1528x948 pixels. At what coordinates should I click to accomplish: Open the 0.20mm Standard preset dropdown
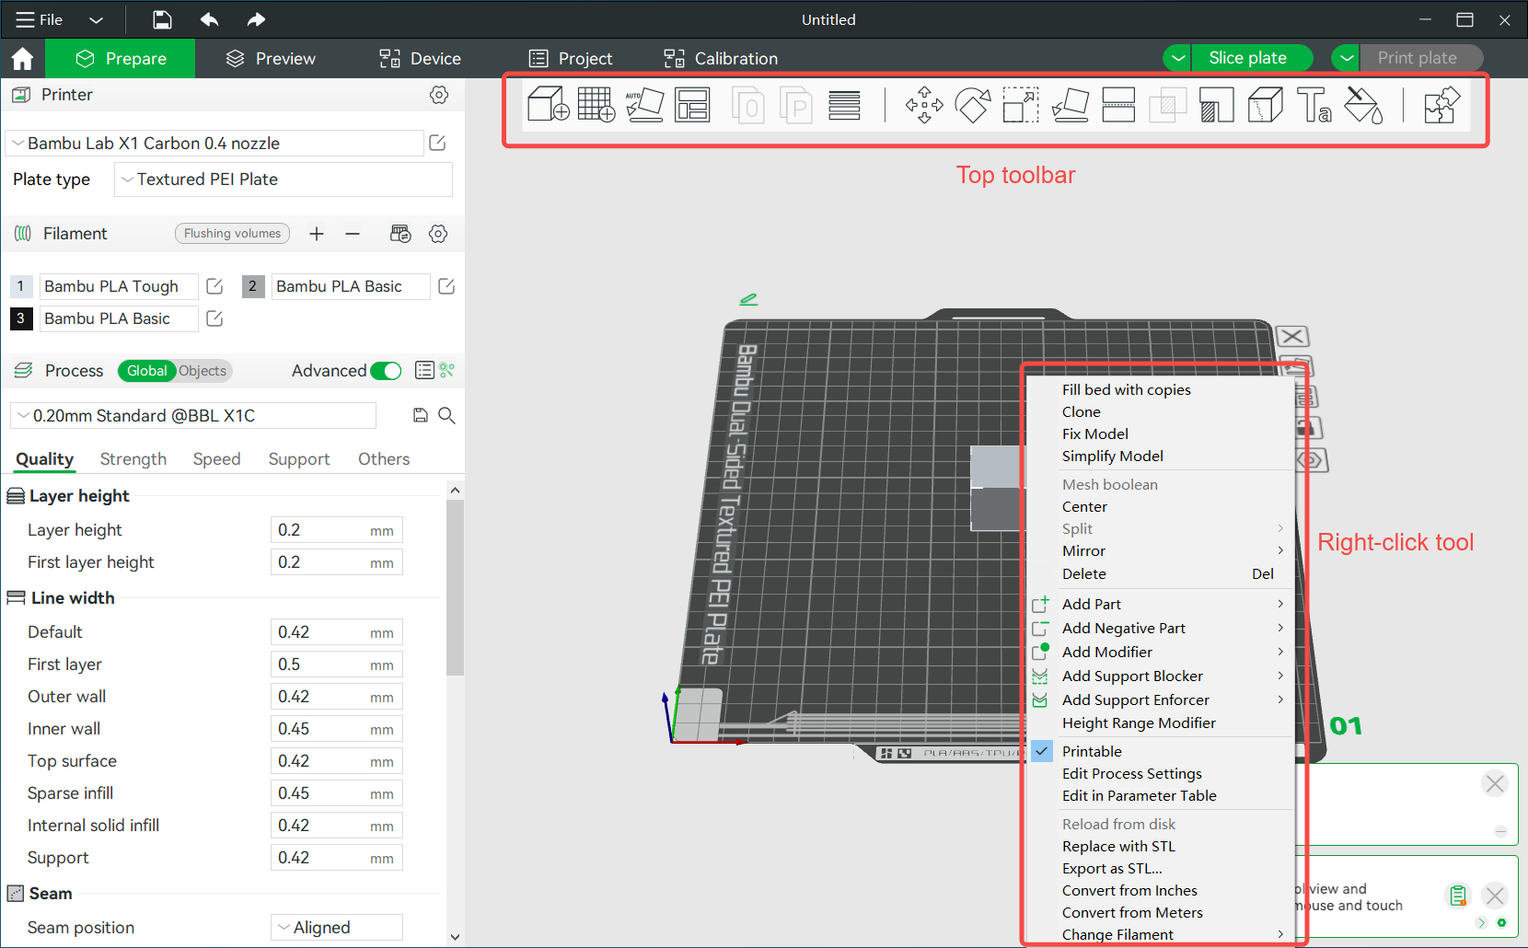[193, 415]
